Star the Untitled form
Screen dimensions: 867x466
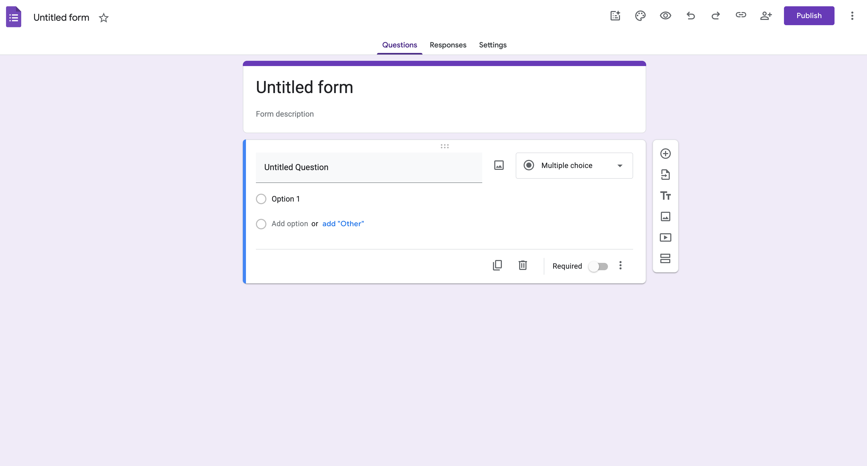click(104, 18)
